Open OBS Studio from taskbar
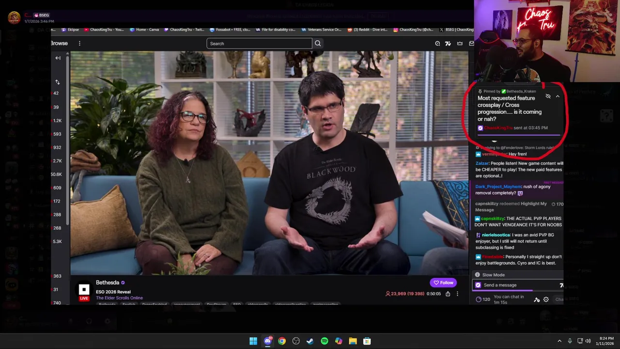The width and height of the screenshot is (620, 349). (296, 341)
